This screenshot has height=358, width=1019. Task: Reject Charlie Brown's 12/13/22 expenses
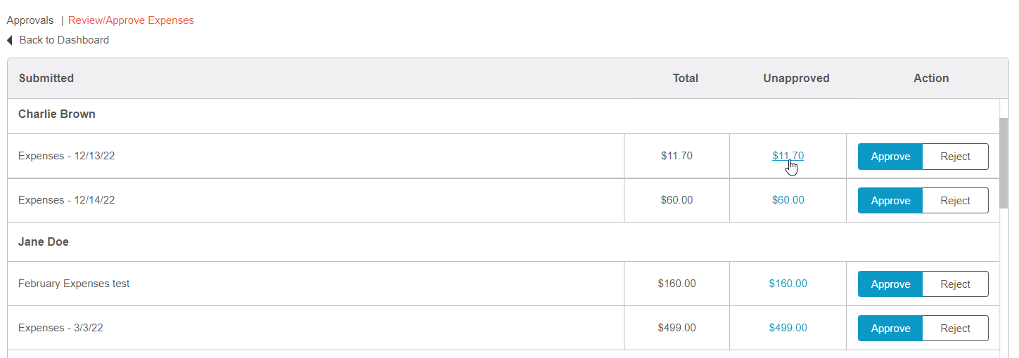click(955, 157)
